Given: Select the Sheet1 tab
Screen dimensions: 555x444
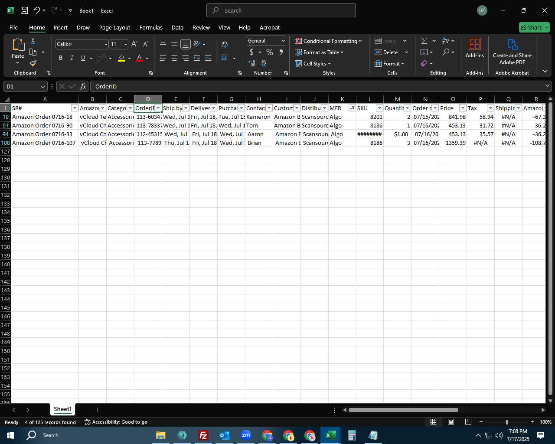Looking at the screenshot, I should (62, 409).
